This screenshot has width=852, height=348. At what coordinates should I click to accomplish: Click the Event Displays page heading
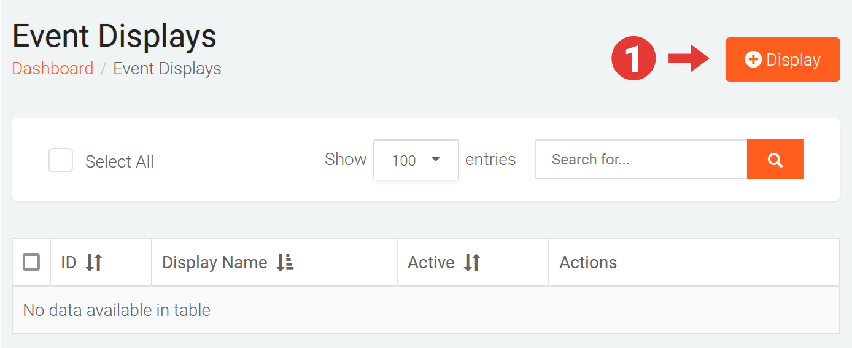click(x=115, y=36)
